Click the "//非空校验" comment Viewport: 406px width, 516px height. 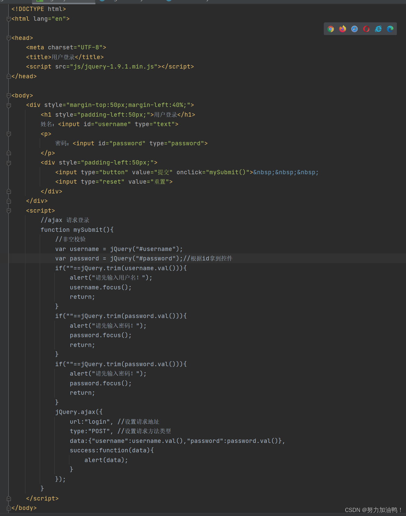click(70, 239)
